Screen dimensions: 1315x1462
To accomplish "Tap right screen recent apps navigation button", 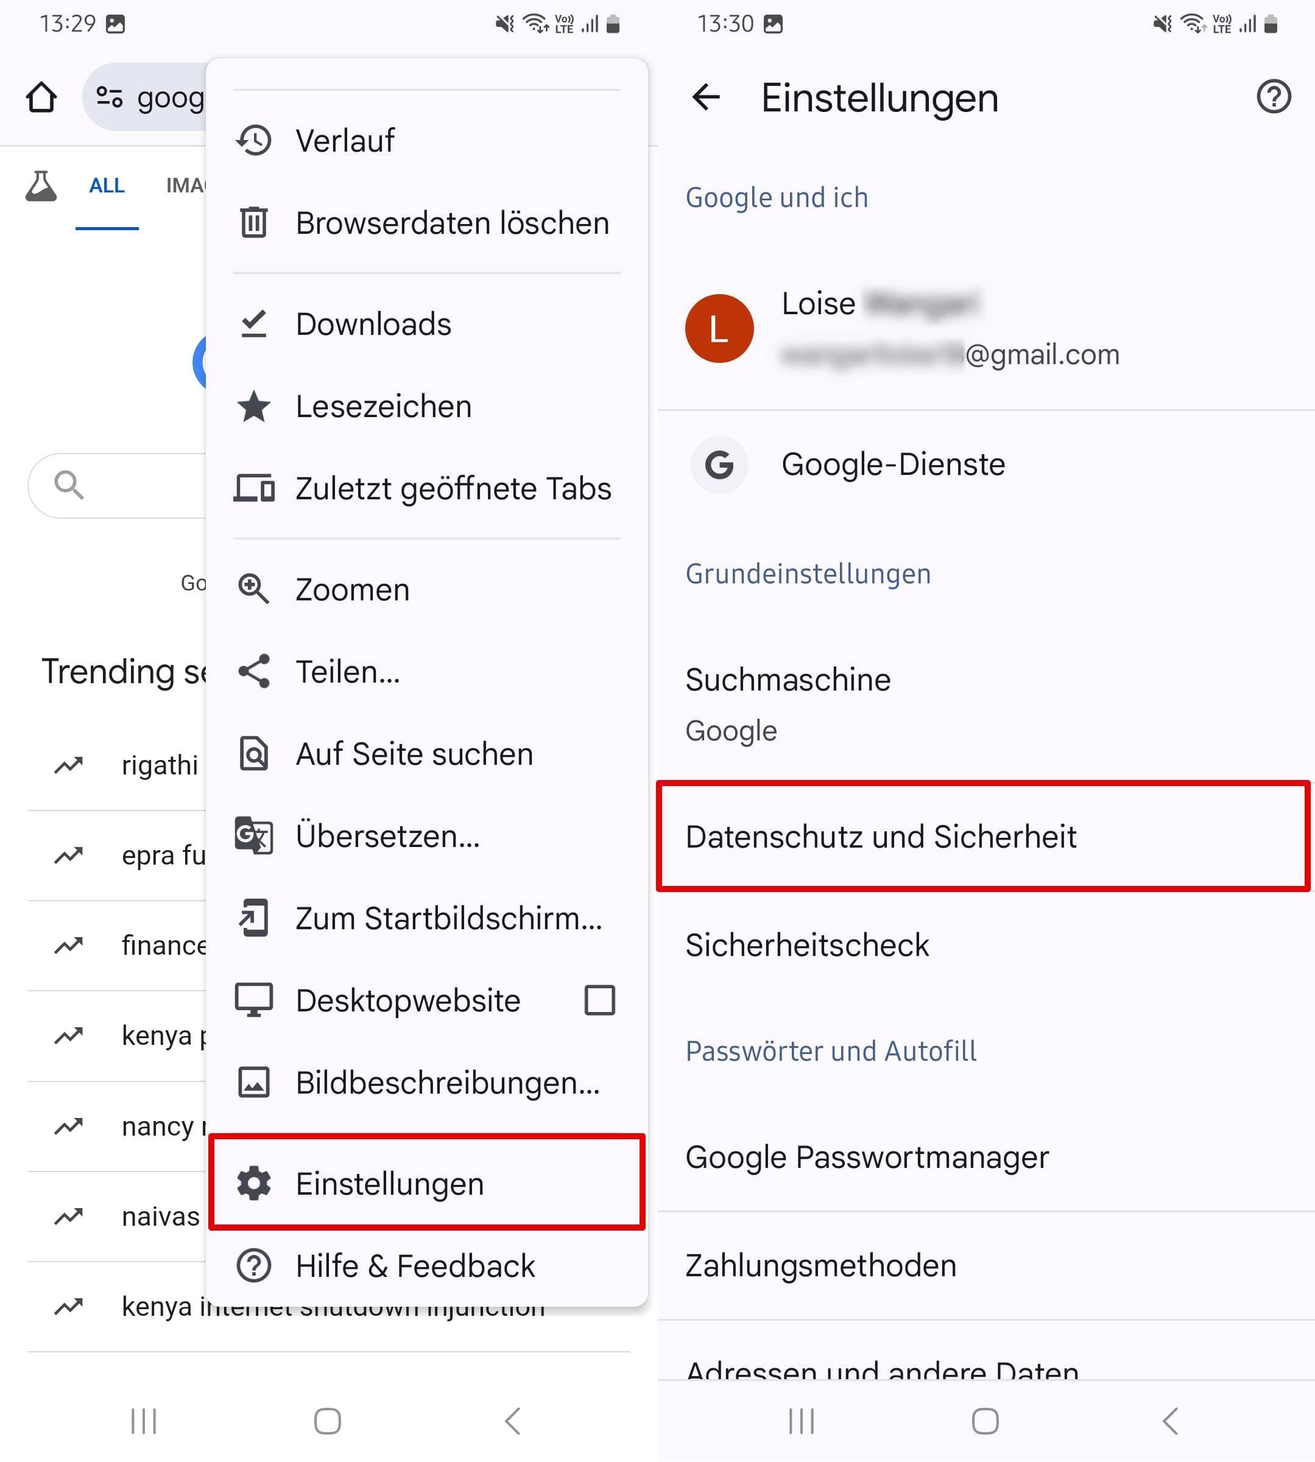I will (802, 1421).
